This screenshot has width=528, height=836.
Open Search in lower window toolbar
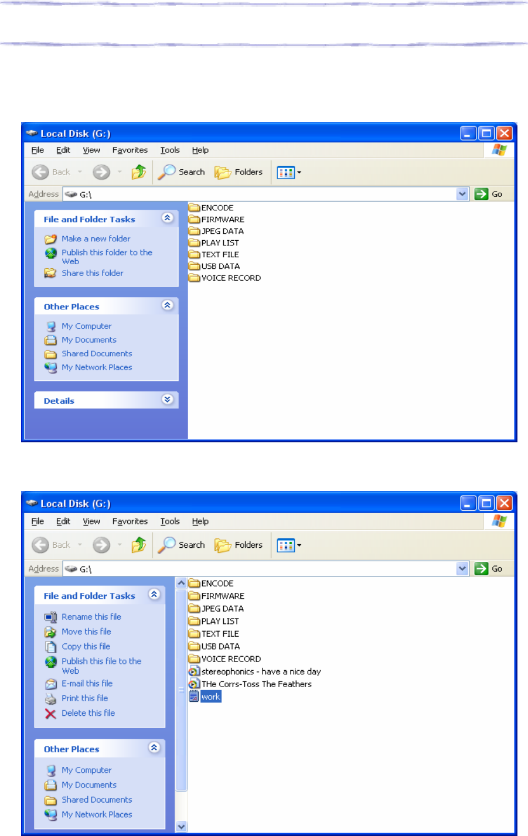[x=181, y=545]
